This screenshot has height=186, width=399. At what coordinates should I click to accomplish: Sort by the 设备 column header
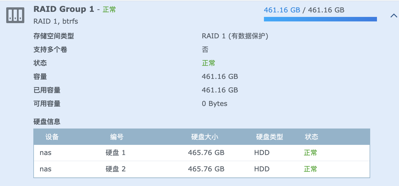click(x=52, y=137)
